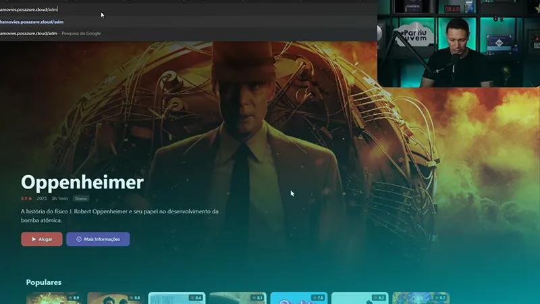The image size is (540, 304).
Task: Open the Populares movie thumbnail rated 8.7
Action: 421,298
